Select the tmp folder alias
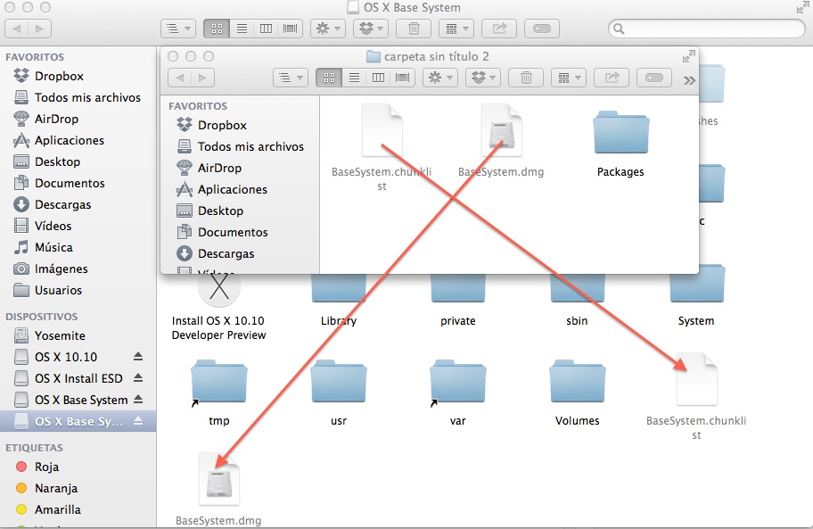 pos(218,393)
